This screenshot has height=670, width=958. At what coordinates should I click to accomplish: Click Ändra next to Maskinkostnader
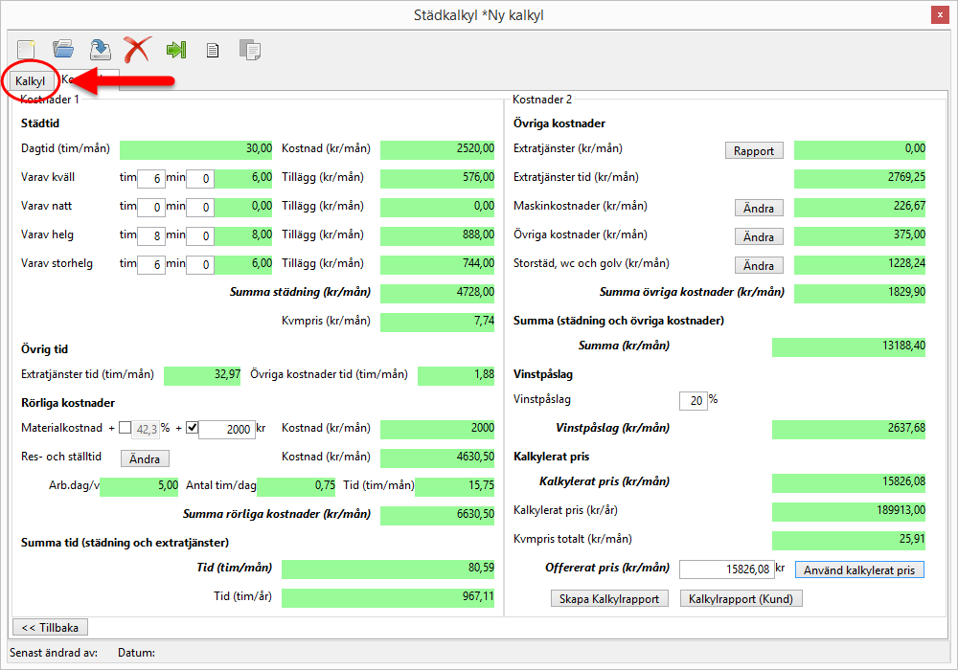click(x=759, y=208)
